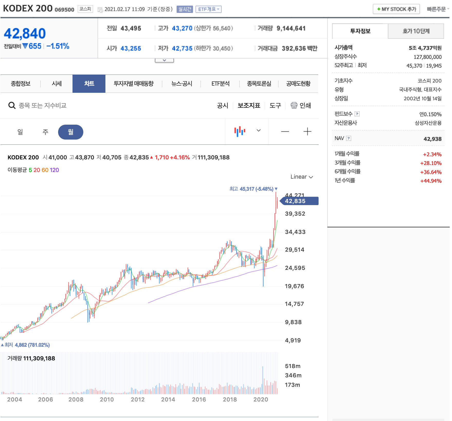Select the 월 monthly period
The image size is (452, 421).
(x=70, y=132)
